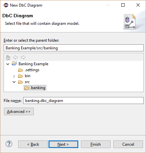Image resolution: width=146 pixels, height=153 pixels.
Task: Click the banking folder icon
Action: (27, 88)
